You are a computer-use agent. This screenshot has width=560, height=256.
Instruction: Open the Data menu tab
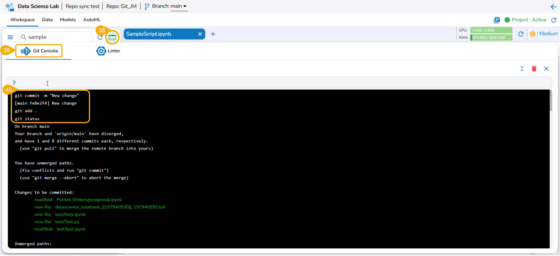pyautogui.click(x=47, y=20)
